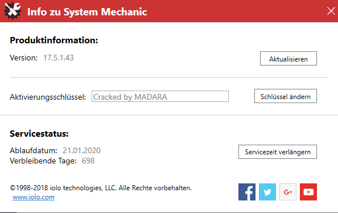Close the Info zu System Mechanic dialog

331,11
